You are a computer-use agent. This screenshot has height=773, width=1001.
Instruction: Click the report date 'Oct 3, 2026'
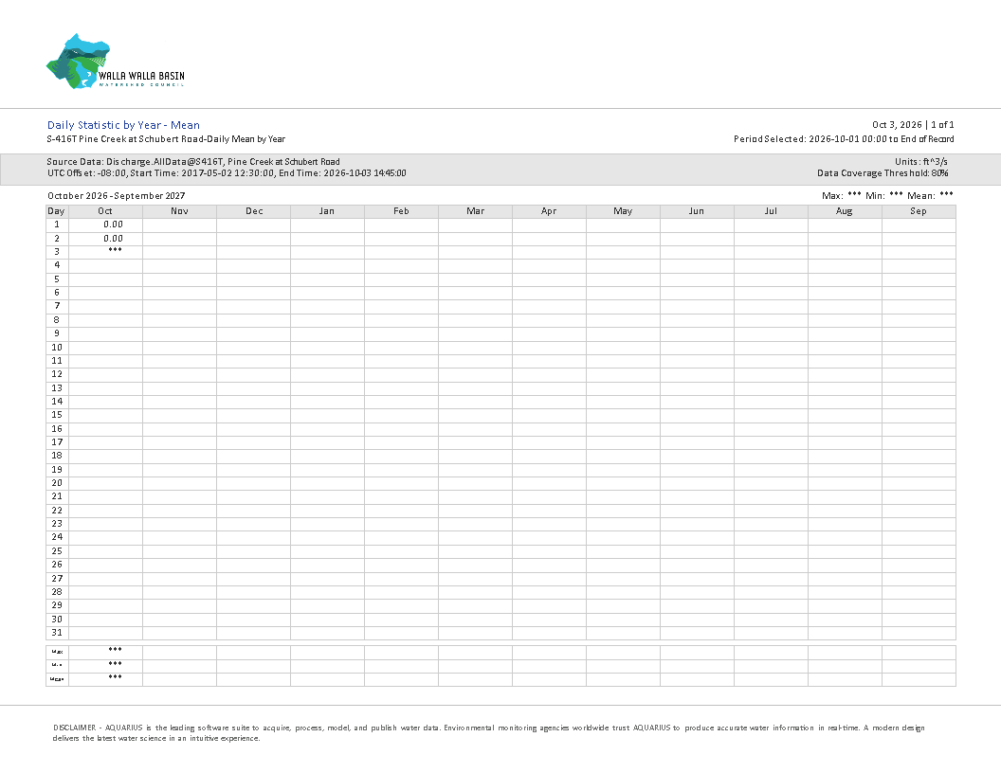tap(897, 125)
